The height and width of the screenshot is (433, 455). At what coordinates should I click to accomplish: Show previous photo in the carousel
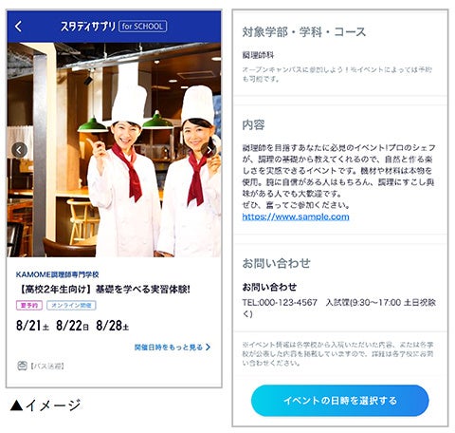(x=19, y=150)
